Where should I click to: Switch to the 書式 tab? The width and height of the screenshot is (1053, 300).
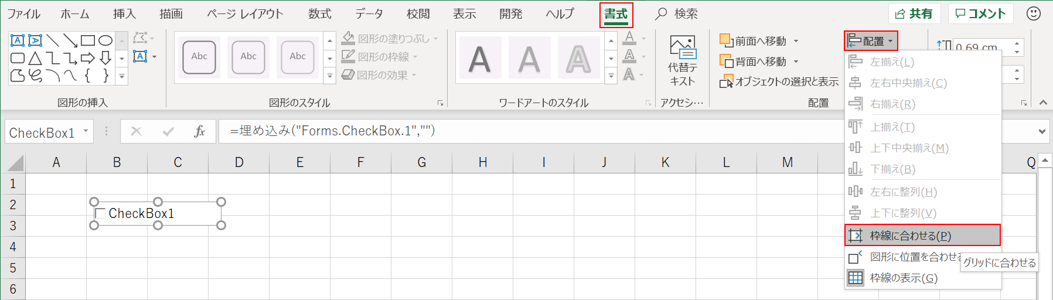coord(616,14)
